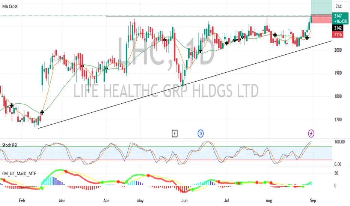Click the Apr label on time axis
Image resolution: width=350 pixels, height=206 pixels.
point(106,201)
